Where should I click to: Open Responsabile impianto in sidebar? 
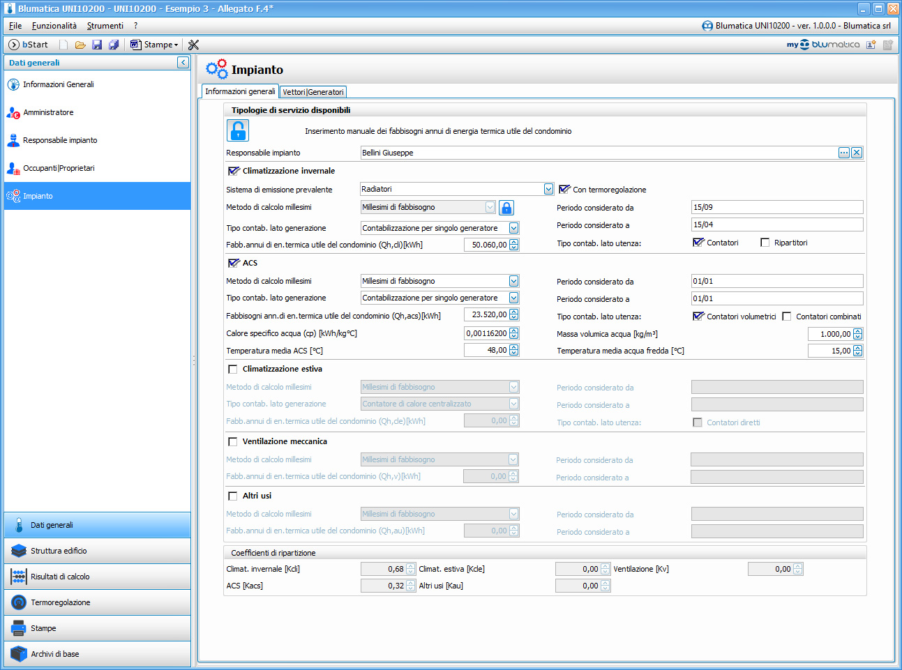(97, 140)
